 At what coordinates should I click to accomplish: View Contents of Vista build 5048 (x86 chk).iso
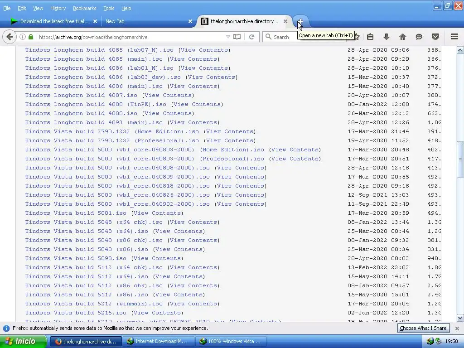(193, 240)
